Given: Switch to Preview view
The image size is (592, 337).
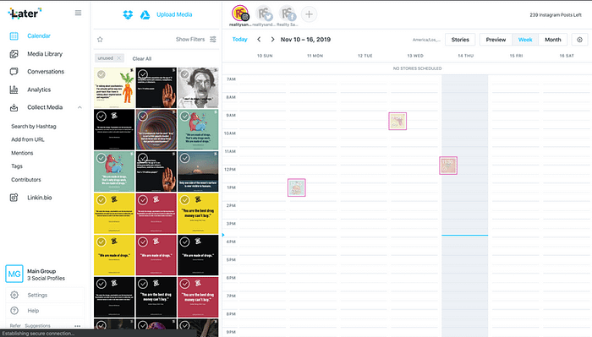Looking at the screenshot, I should 496,40.
